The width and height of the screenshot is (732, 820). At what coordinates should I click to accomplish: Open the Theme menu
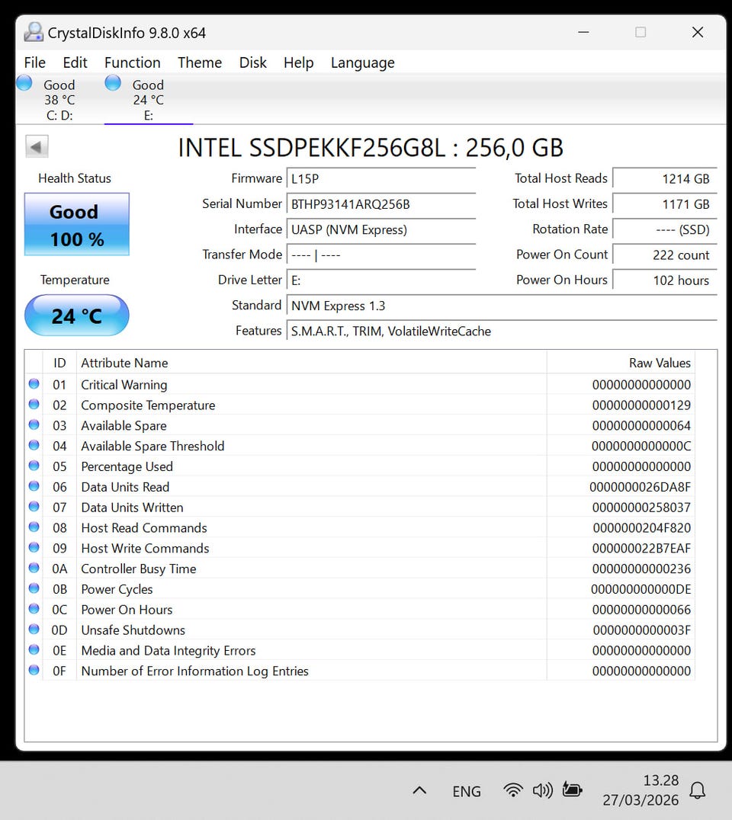[200, 62]
